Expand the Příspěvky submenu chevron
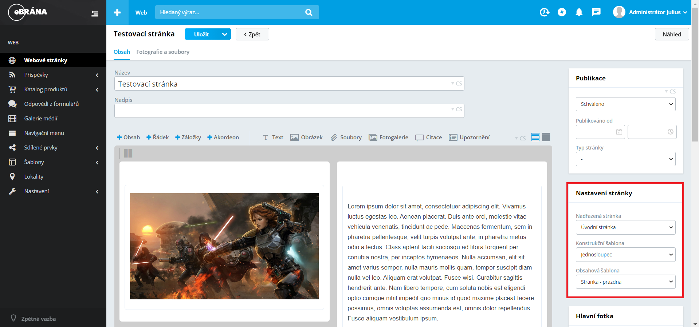 pyautogui.click(x=97, y=75)
